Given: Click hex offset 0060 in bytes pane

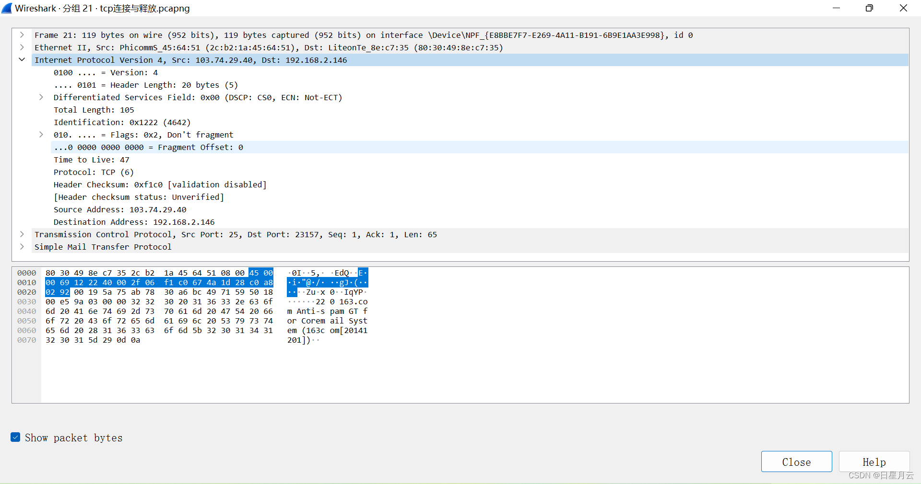Looking at the screenshot, I should pyautogui.click(x=27, y=331).
